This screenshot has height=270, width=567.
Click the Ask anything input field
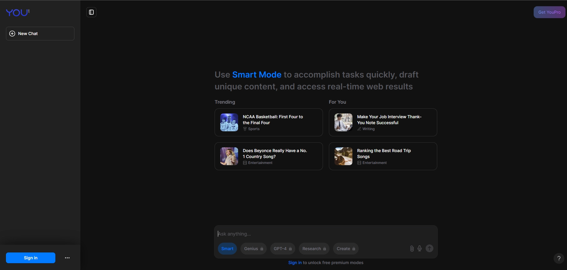(326, 234)
